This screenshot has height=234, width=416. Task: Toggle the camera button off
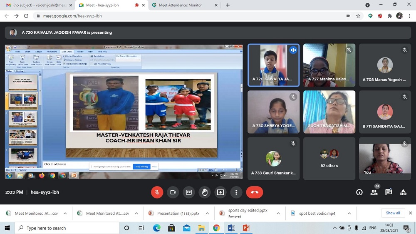pos(173,192)
